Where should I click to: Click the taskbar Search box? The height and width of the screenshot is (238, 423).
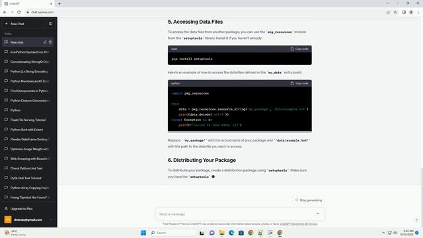[x=173, y=233]
